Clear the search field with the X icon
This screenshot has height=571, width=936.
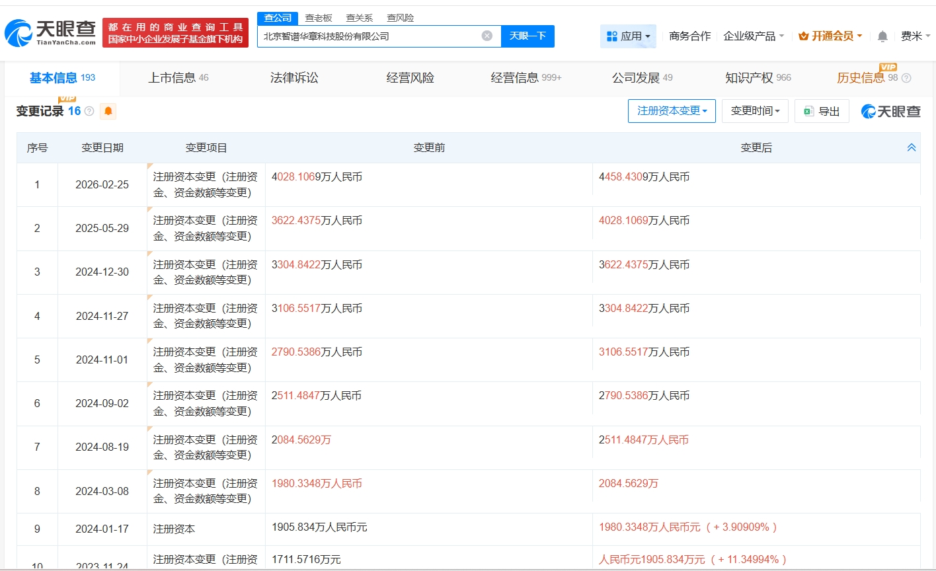pyautogui.click(x=487, y=36)
